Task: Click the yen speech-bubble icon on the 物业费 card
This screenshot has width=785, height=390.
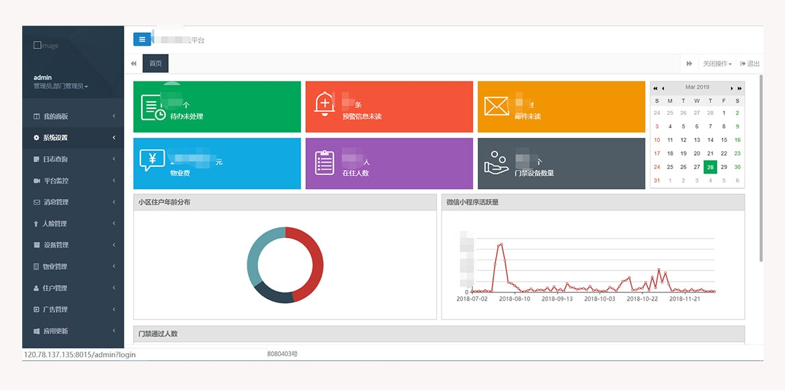Action: [152, 161]
